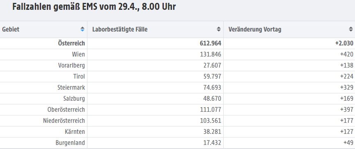Select the Vorarlberg row label
The height and width of the screenshot is (149, 355).
tap(71, 65)
